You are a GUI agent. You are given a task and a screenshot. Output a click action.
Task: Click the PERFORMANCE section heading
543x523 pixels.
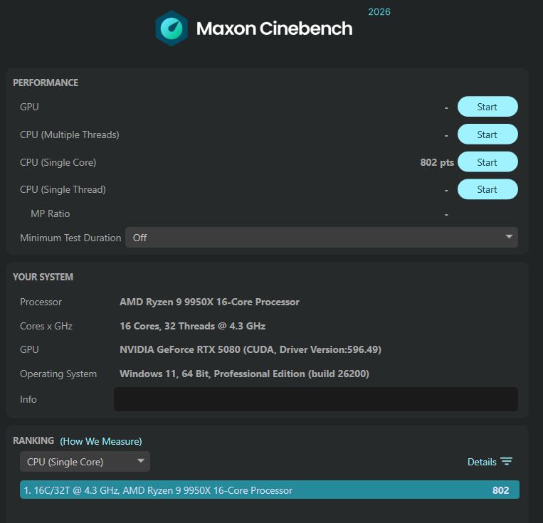(x=46, y=83)
